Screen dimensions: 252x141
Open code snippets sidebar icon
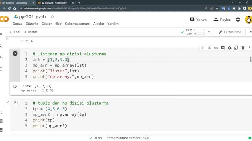[2, 112]
